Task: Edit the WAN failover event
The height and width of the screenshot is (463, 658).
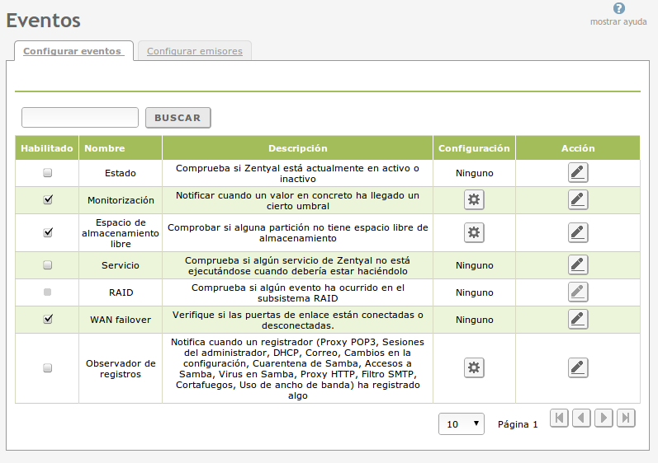Action: [x=578, y=319]
